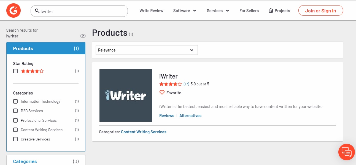
Task: Click the (17) review count link
Action: (x=186, y=84)
